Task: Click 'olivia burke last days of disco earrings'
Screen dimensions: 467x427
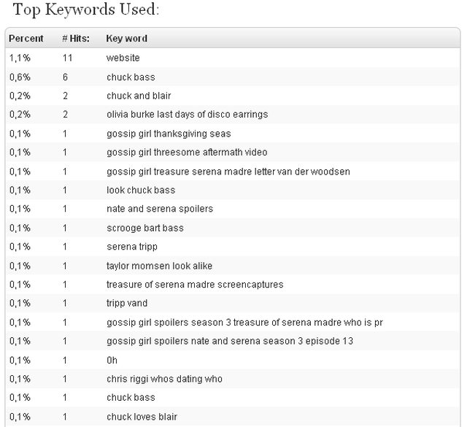Action: (x=188, y=115)
